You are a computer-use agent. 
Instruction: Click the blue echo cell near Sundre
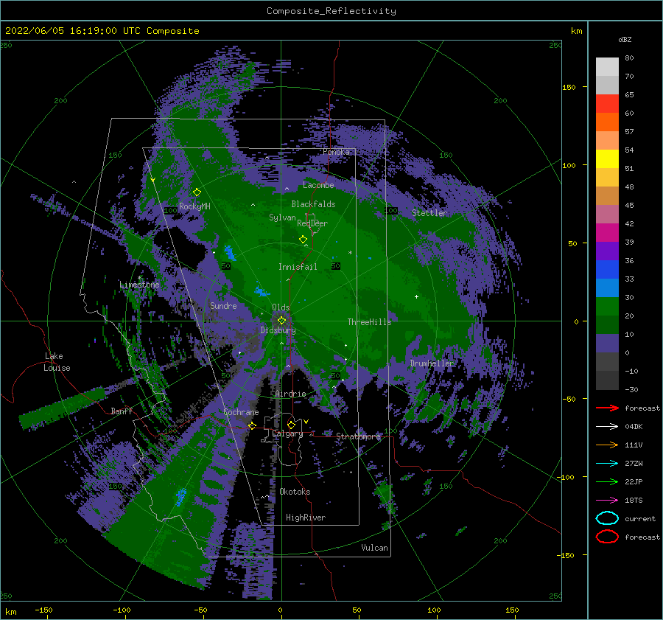tap(261, 290)
